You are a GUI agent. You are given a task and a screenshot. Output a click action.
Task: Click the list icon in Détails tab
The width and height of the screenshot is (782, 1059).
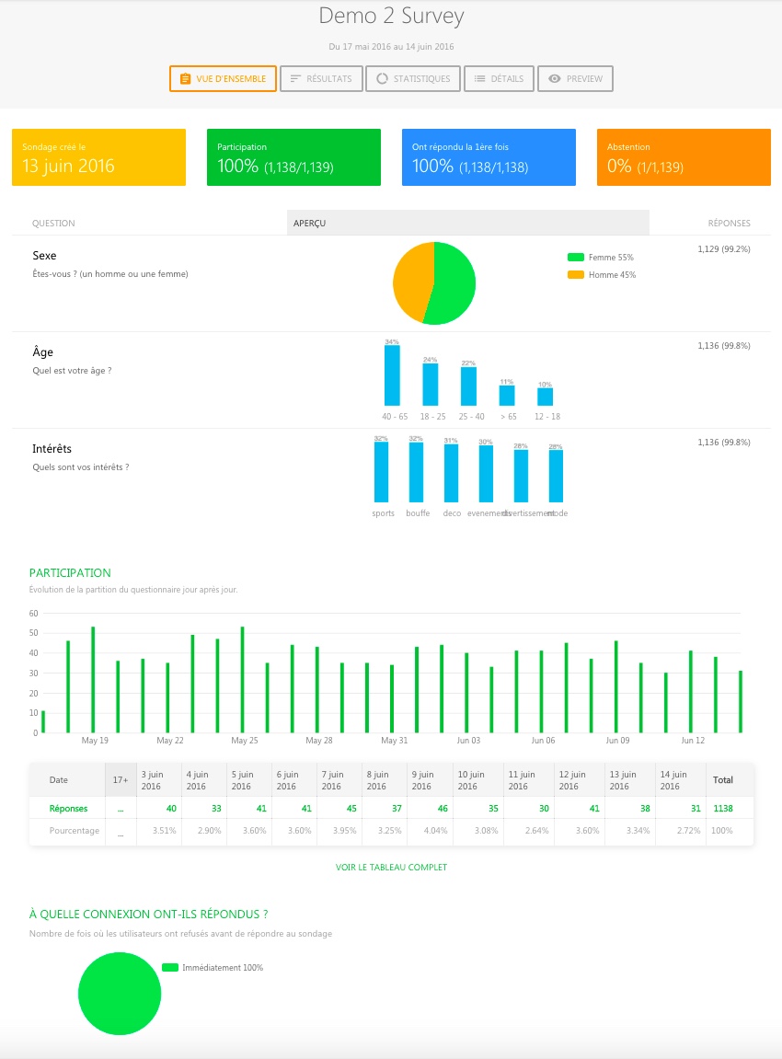click(x=479, y=79)
